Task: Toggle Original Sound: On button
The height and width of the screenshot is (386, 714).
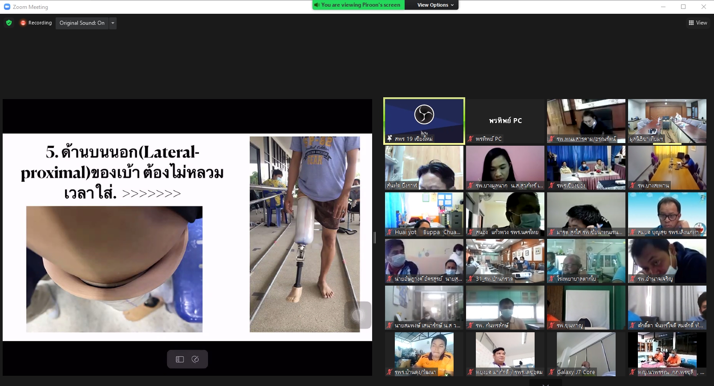Action: (x=82, y=23)
